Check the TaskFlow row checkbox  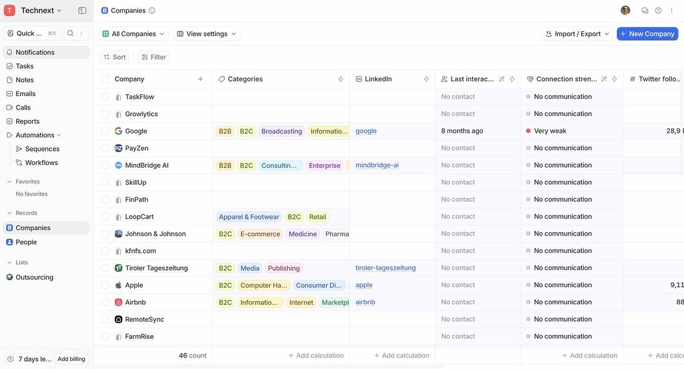(105, 97)
